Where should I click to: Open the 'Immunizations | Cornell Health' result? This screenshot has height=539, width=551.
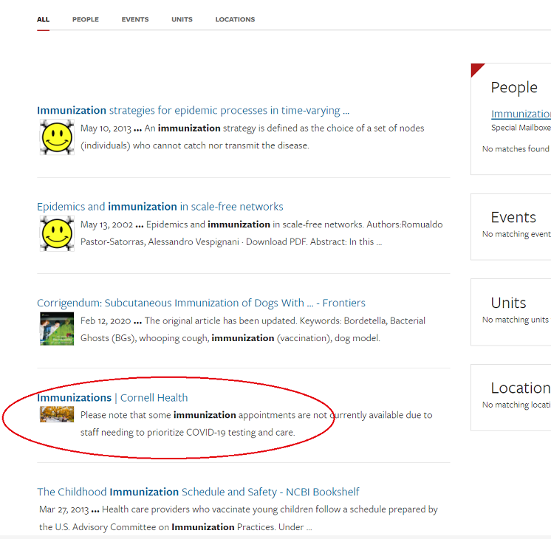[112, 397]
